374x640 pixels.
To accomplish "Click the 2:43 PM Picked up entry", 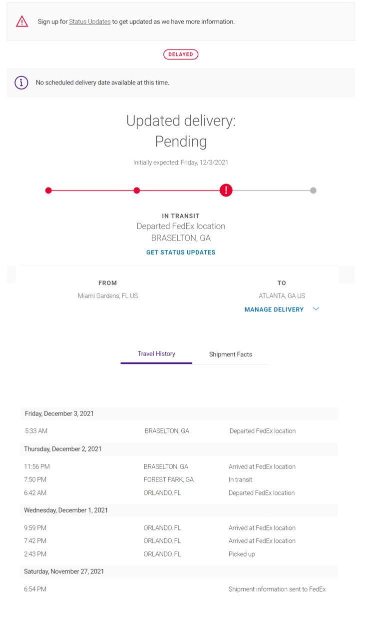I will 35,554.
